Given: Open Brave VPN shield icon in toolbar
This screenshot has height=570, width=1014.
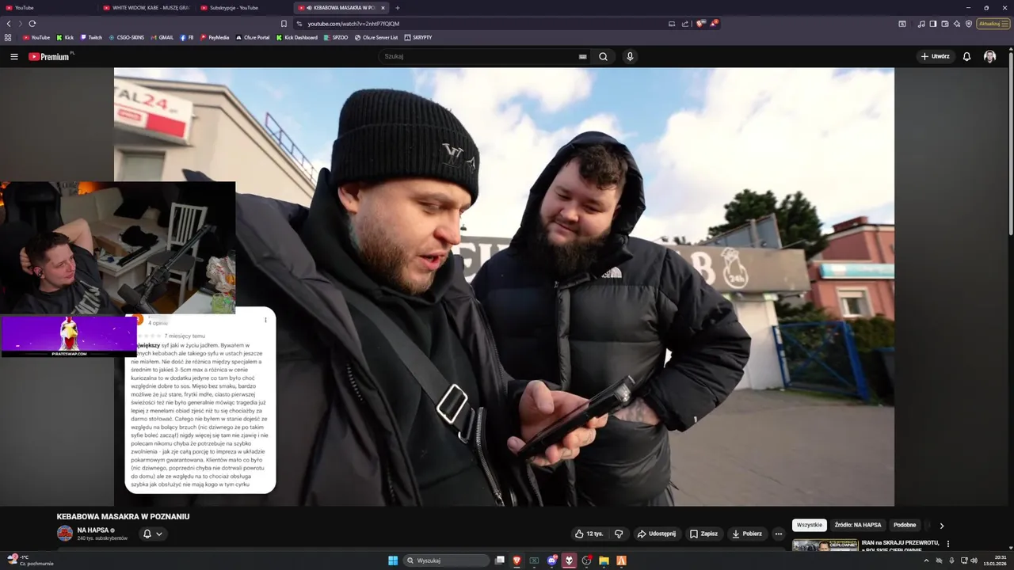Looking at the screenshot, I should 969,24.
